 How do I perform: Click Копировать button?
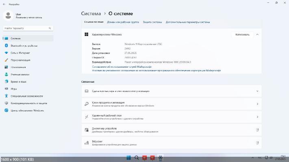[242, 34]
